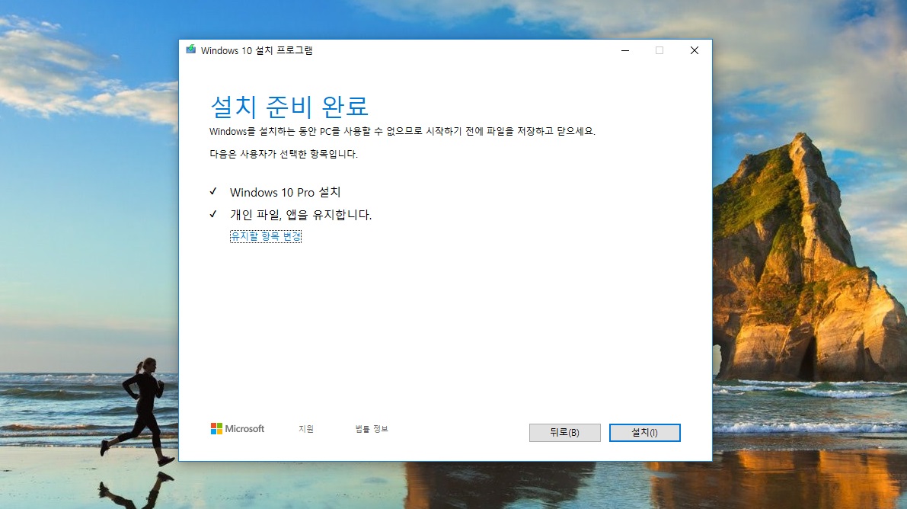Select the 'Windows 10 Pro 설치' text
The width and height of the screenshot is (907, 509).
click(x=285, y=192)
